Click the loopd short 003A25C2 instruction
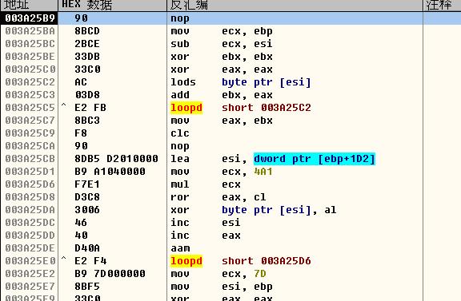Viewport: 461px width, 301px height. tap(240, 108)
